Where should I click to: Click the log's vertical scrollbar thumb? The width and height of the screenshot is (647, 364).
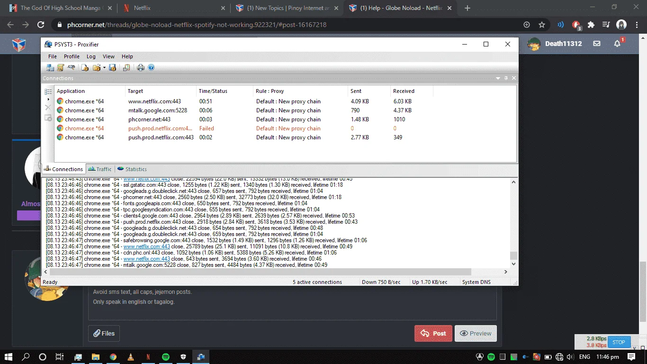click(513, 255)
